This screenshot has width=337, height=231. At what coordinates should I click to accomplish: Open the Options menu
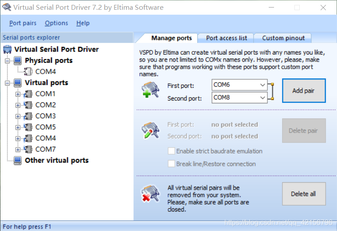tap(56, 23)
